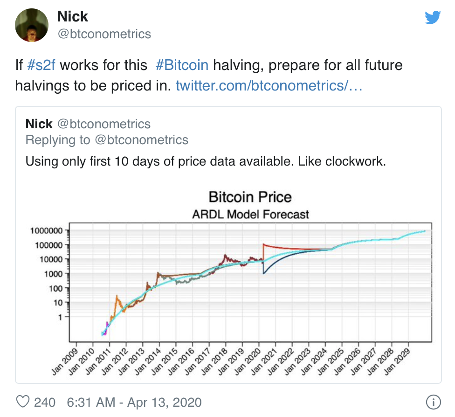Click the 240 likes count
Image resolution: width=455 pixels, height=417 pixels.
[x=45, y=403]
